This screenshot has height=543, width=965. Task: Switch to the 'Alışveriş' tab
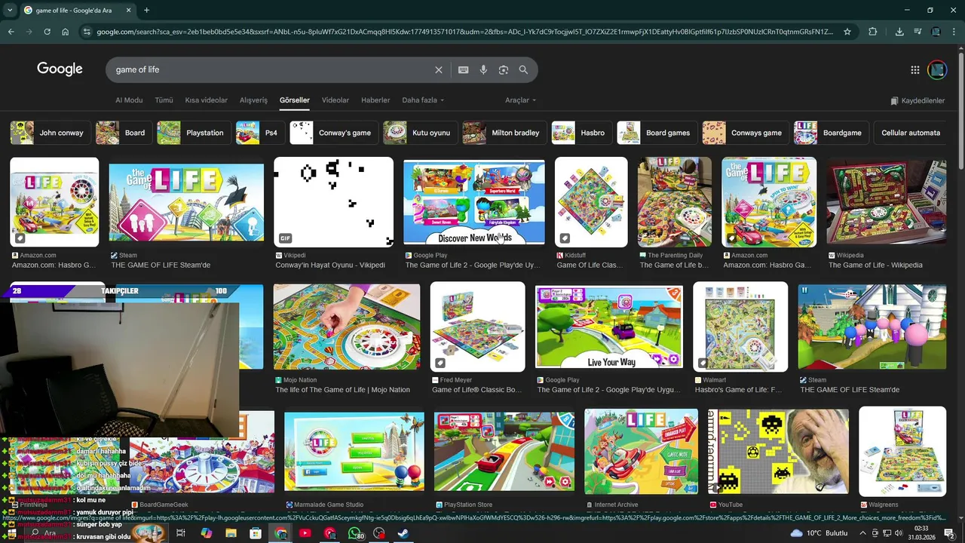pyautogui.click(x=253, y=100)
